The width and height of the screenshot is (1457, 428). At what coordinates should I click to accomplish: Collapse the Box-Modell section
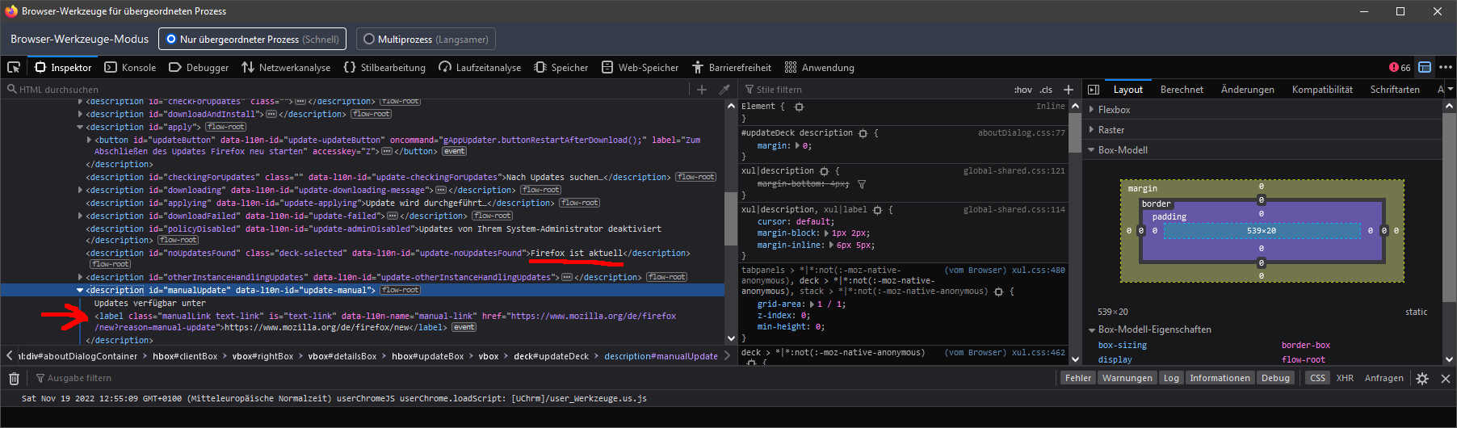[x=1122, y=150]
